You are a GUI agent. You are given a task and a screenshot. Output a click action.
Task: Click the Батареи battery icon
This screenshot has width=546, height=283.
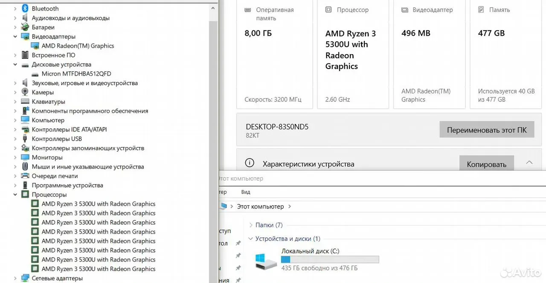[25, 27]
